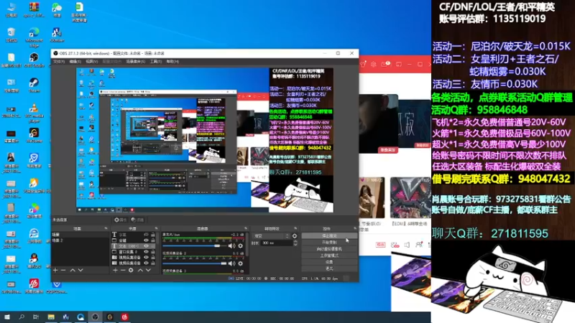
Task: Open the Steam desktop shortcut
Action: coord(34,85)
